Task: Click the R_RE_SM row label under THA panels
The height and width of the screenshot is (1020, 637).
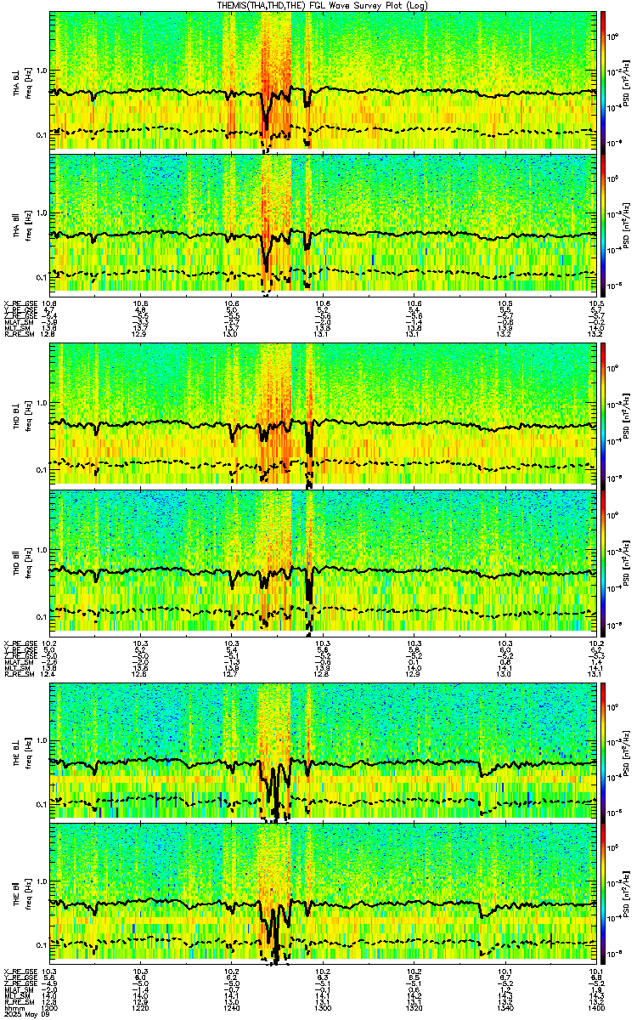Action: [x=19, y=333]
